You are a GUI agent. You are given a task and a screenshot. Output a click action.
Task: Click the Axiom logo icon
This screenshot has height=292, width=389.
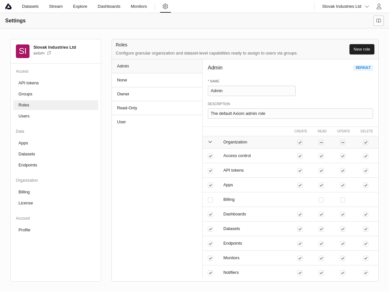tap(8, 6)
